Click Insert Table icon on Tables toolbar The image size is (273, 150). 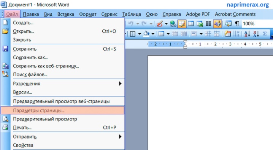tap(161, 34)
